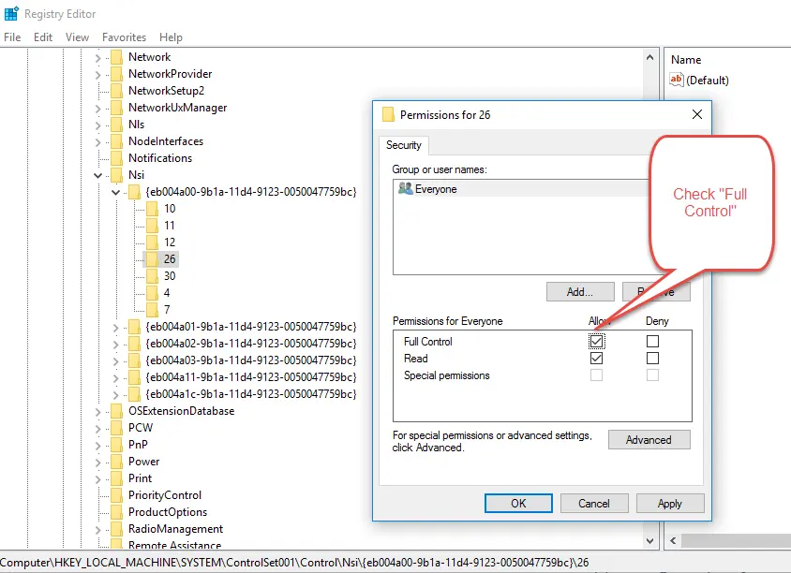Select the Everyone group user icon
This screenshot has width=791, height=573.
(406, 189)
